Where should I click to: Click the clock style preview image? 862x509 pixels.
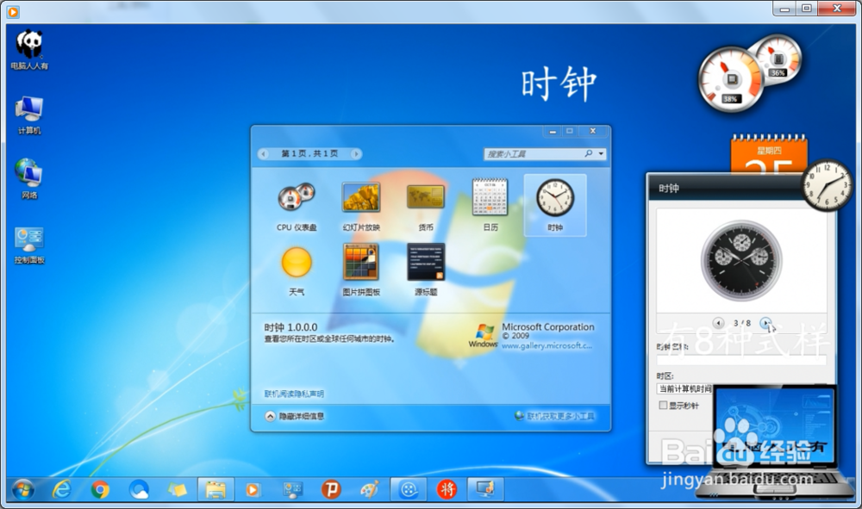[741, 261]
